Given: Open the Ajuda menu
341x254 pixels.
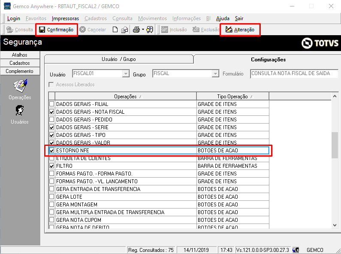Looking at the screenshot, I should tap(223, 18).
